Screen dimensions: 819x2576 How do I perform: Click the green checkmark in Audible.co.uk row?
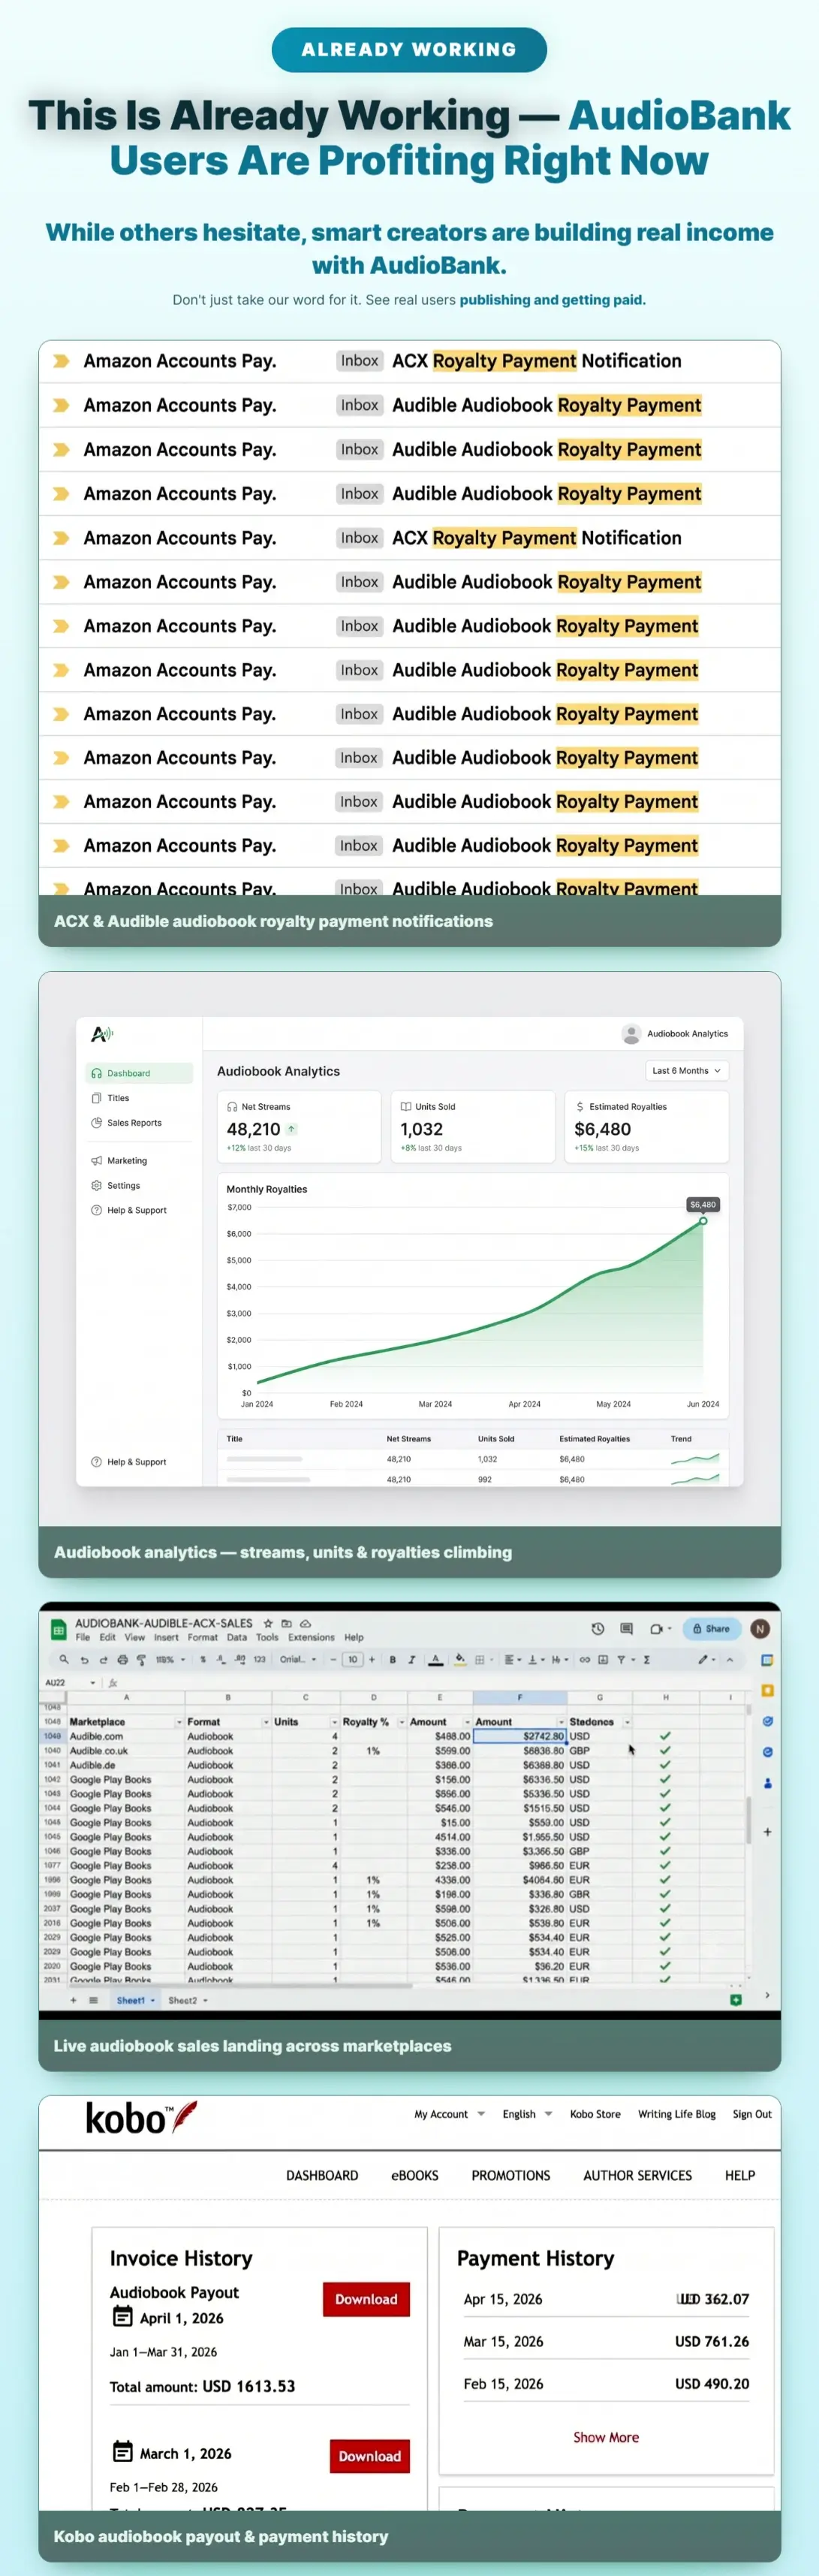[x=665, y=1750]
